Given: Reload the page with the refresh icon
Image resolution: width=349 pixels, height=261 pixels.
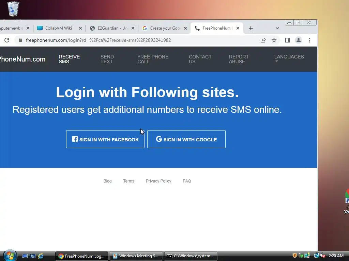Looking at the screenshot, I should coord(7,40).
